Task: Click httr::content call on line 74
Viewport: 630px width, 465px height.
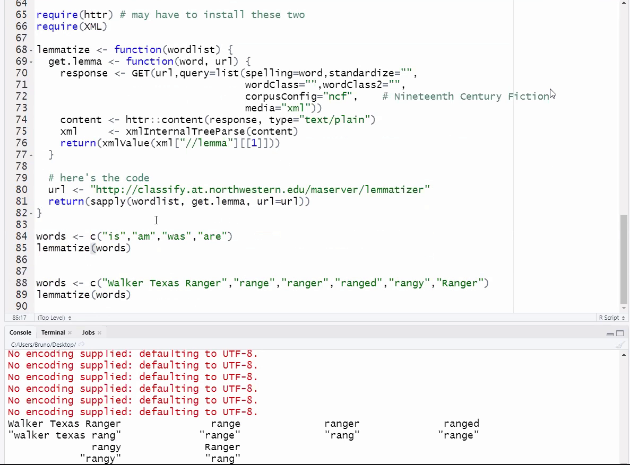Action: pyautogui.click(x=251, y=120)
